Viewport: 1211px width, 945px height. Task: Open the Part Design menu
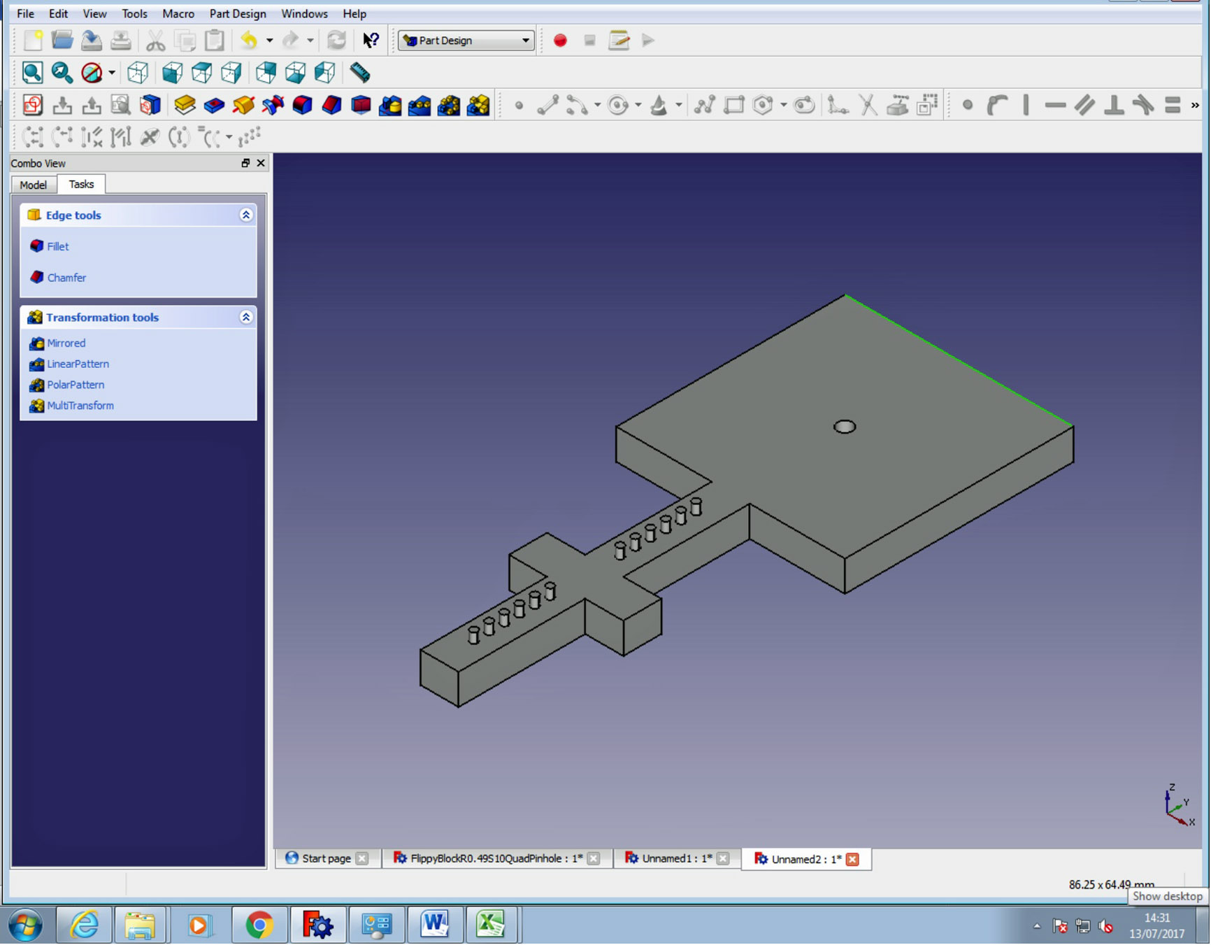pyautogui.click(x=238, y=13)
